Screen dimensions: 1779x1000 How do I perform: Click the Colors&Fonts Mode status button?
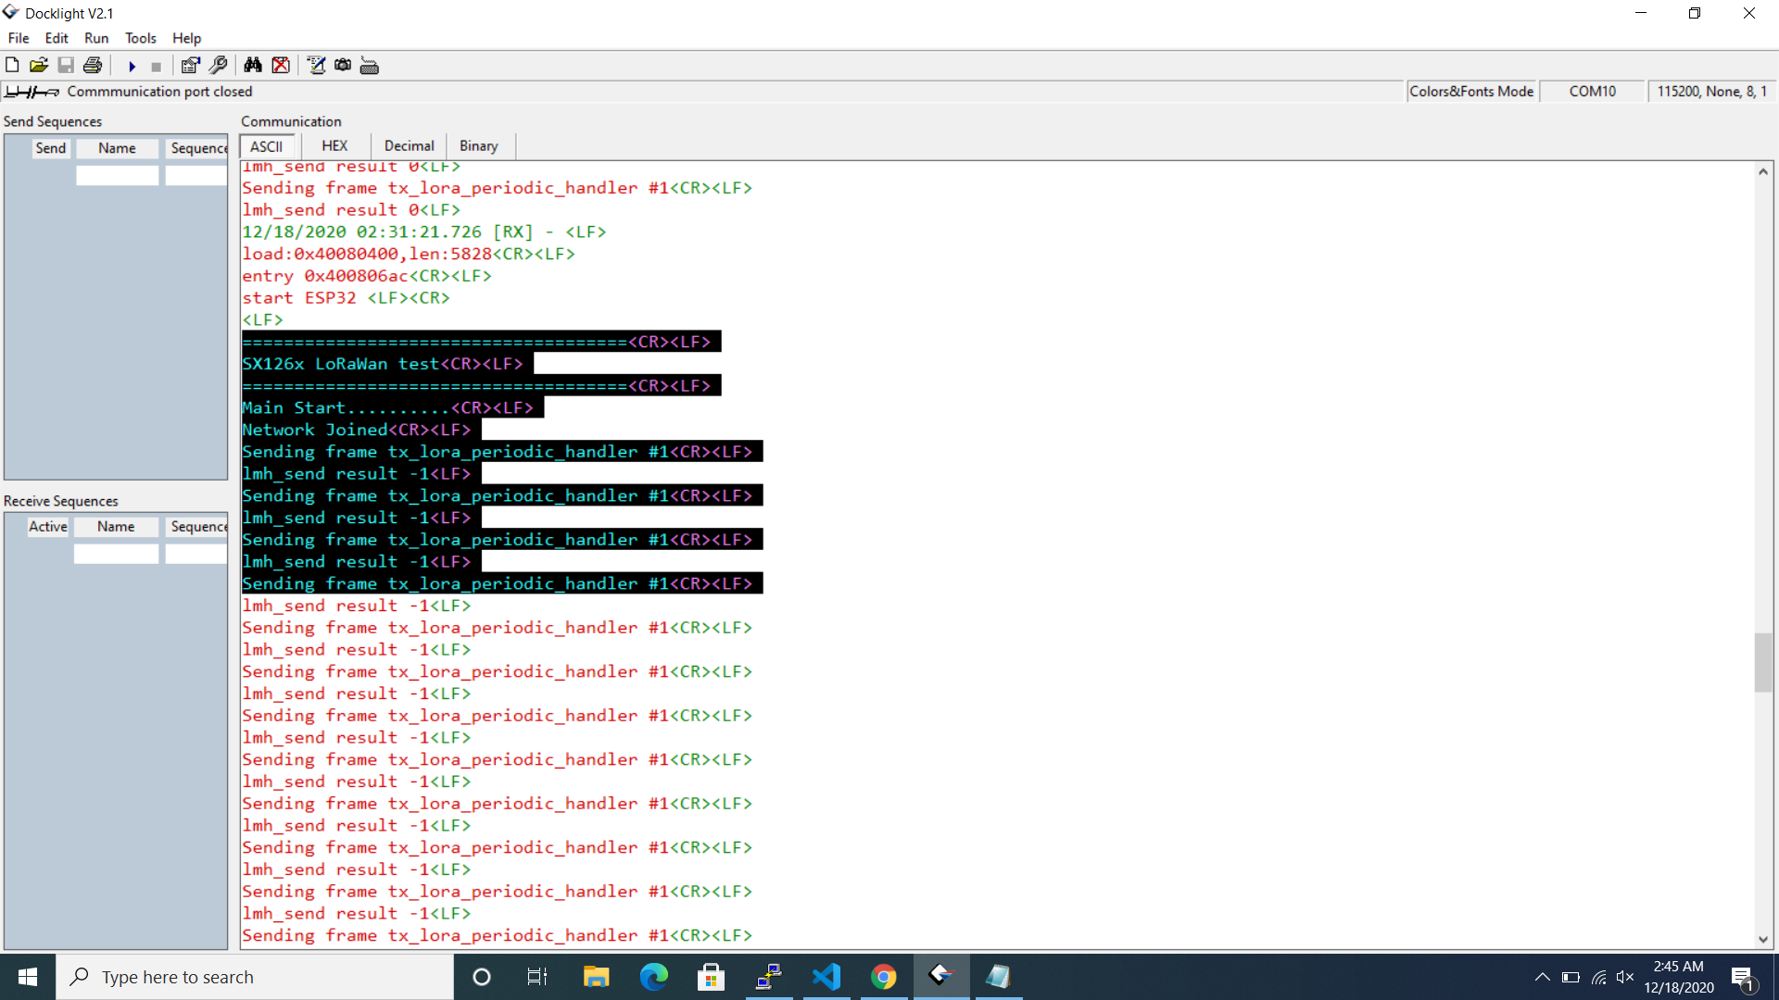(1471, 91)
